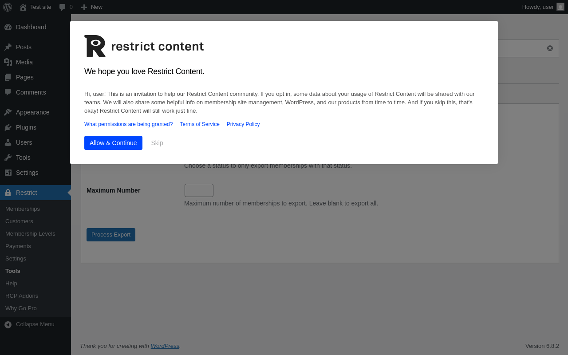The width and height of the screenshot is (568, 355).
Task: Click the Media library icon
Action: [8, 62]
